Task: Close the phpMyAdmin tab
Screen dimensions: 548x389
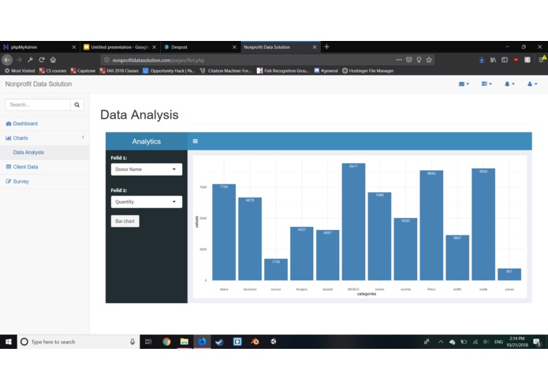Action: point(74,47)
